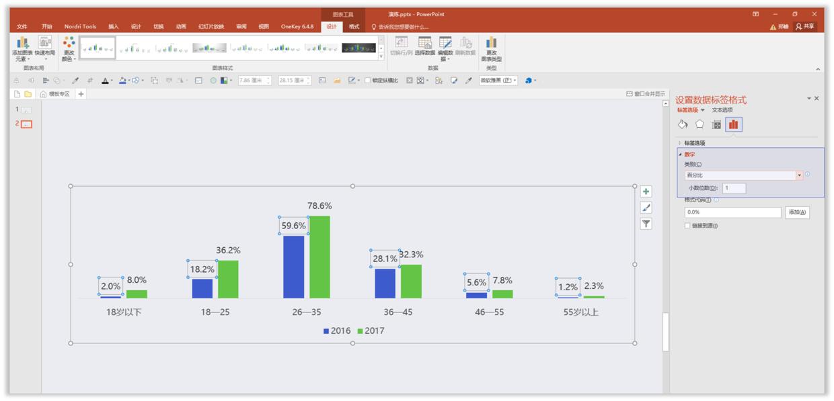
Task: Open the Size & Properties pane icon
Action: [x=716, y=124]
